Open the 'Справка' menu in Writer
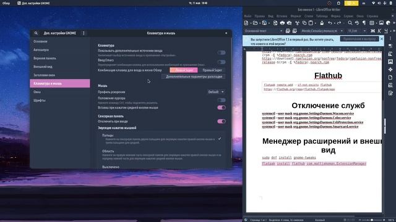This screenshot has width=396, height=222. 372,16
